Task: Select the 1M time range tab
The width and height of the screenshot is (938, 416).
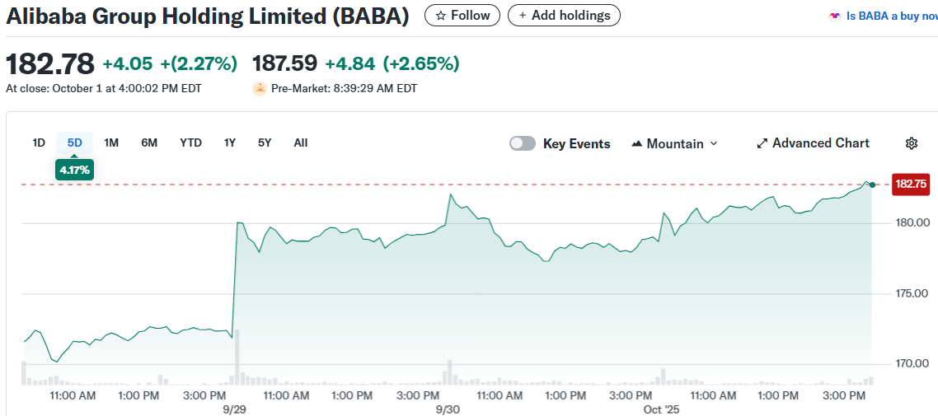Action: tap(111, 143)
